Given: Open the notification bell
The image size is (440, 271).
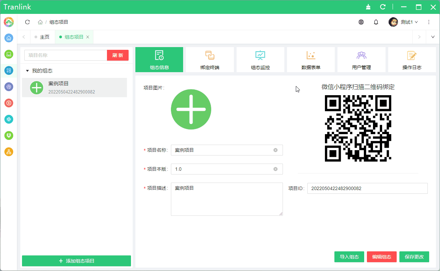Looking at the screenshot, I should tap(376, 22).
